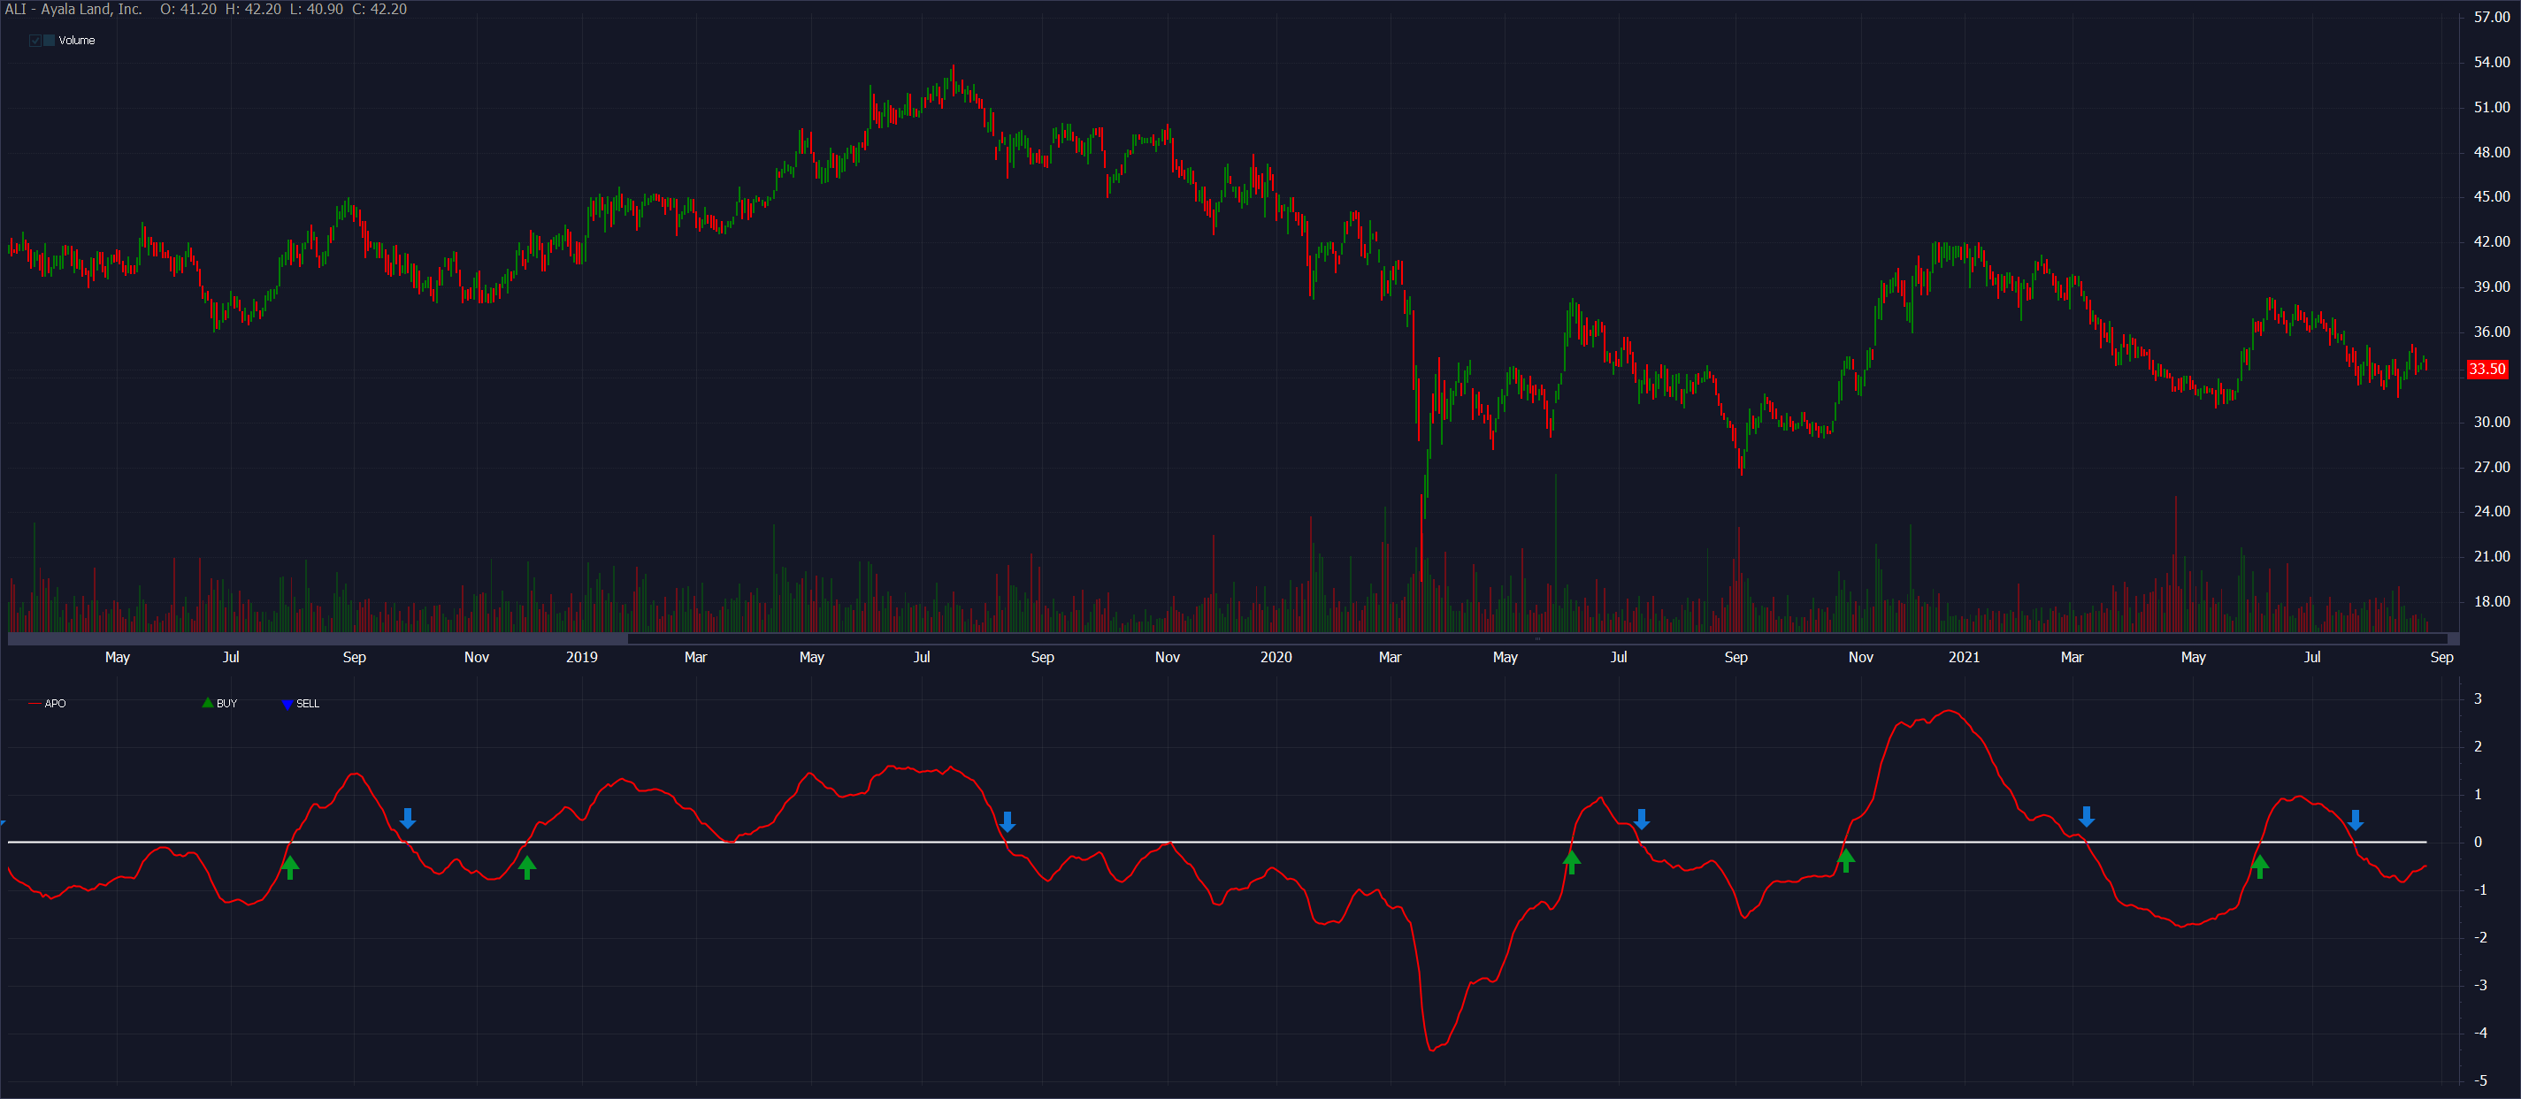This screenshot has height=1099, width=2521.
Task: Select the blue SELL arrow legend icon
Action: point(286,703)
